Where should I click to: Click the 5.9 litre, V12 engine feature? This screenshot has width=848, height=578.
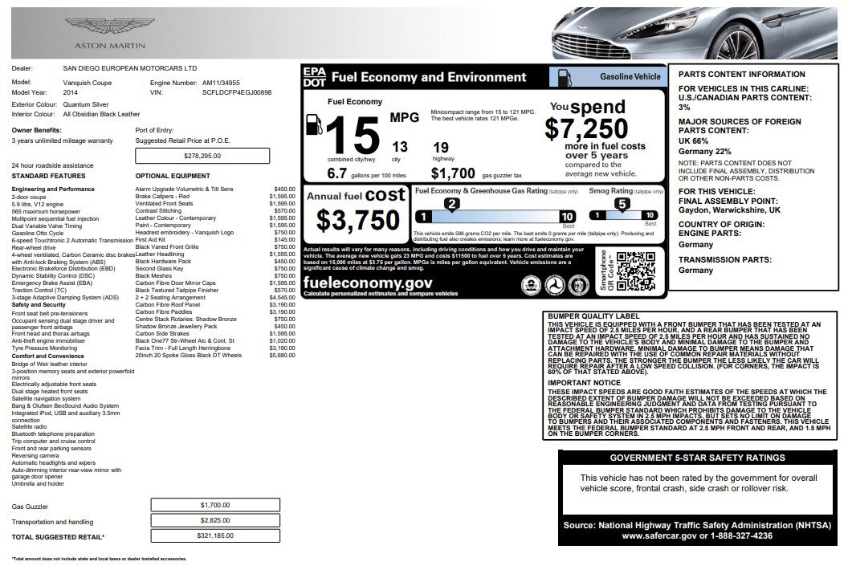(37, 205)
